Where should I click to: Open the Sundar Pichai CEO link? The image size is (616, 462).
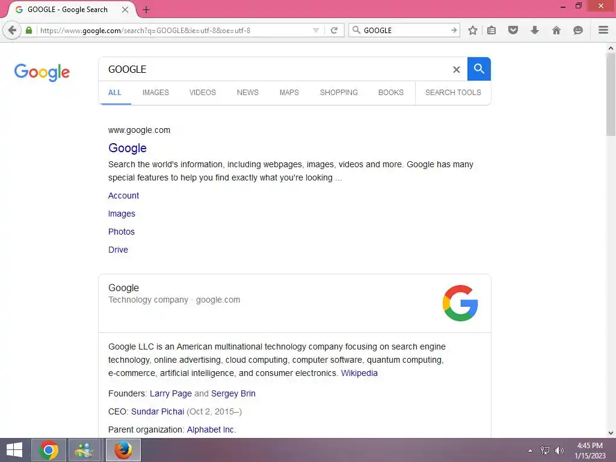[x=158, y=411]
